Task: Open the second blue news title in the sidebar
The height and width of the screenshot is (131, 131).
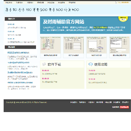Action: [x=18, y=63]
